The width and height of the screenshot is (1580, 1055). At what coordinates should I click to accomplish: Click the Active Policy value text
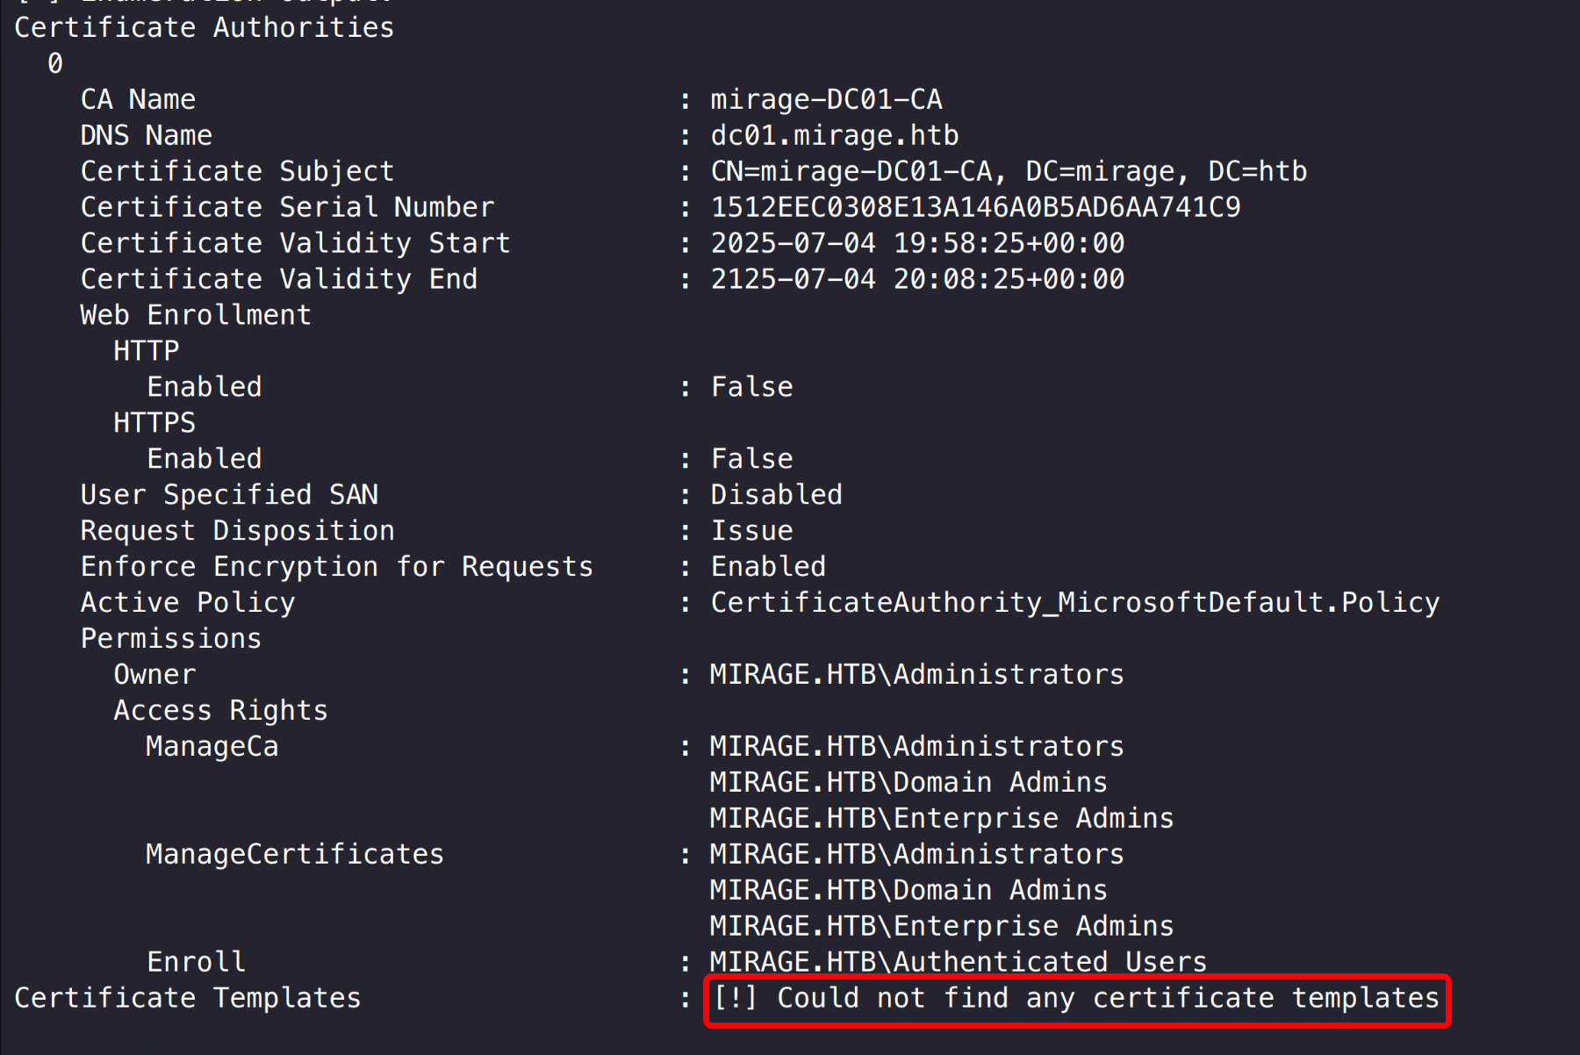(x=1074, y=603)
